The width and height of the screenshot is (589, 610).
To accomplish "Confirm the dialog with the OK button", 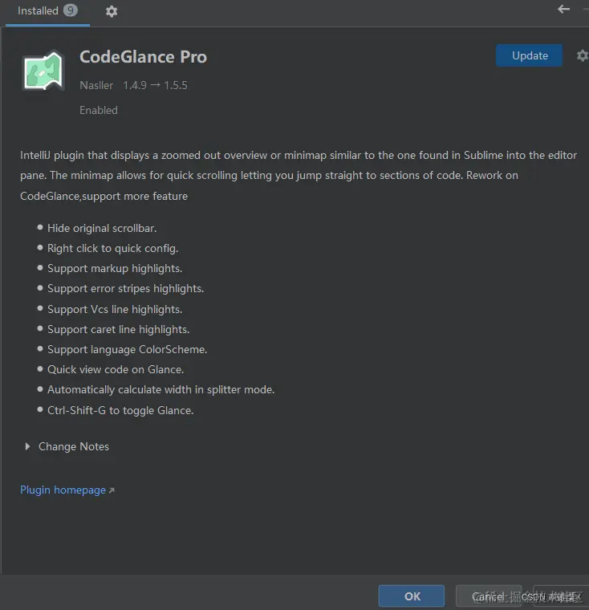I will 412,596.
